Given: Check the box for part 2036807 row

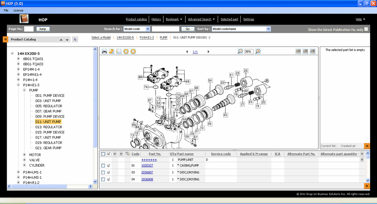Looking at the screenshot, I should click(x=103, y=173).
